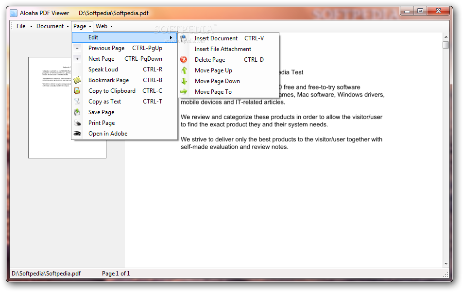This screenshot has height=292, width=463.
Task: Click the vertical scrollbar thumb
Action: tap(446, 45)
